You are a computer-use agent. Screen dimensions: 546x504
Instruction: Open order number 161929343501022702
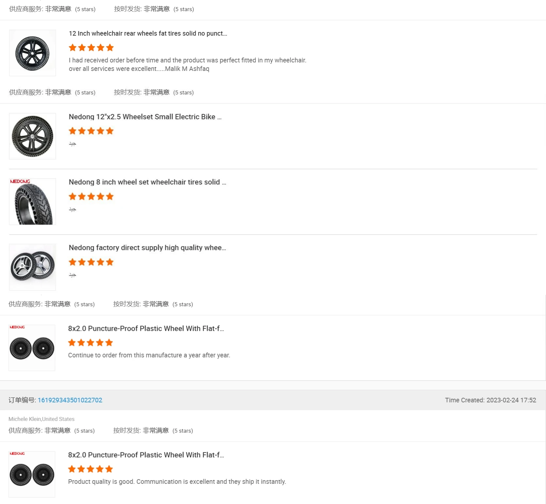click(70, 400)
